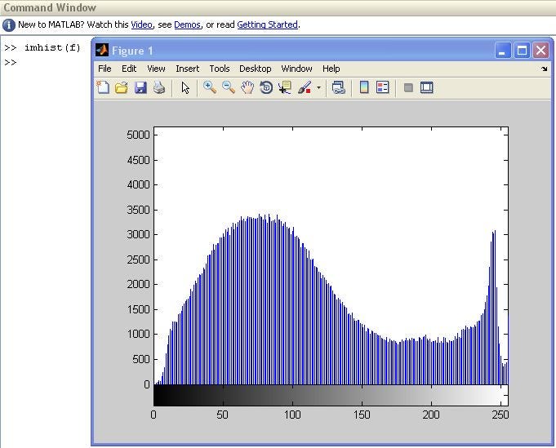Click the x-axis label 250

pyautogui.click(x=500, y=415)
